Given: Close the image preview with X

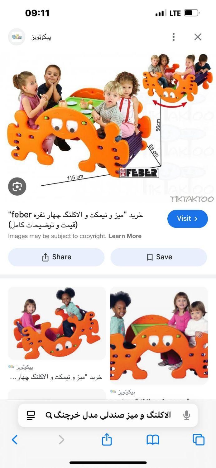Looking at the screenshot, I should (x=198, y=37).
